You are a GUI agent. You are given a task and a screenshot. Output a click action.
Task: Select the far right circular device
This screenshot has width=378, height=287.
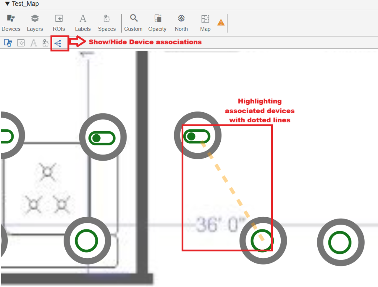[340, 242]
